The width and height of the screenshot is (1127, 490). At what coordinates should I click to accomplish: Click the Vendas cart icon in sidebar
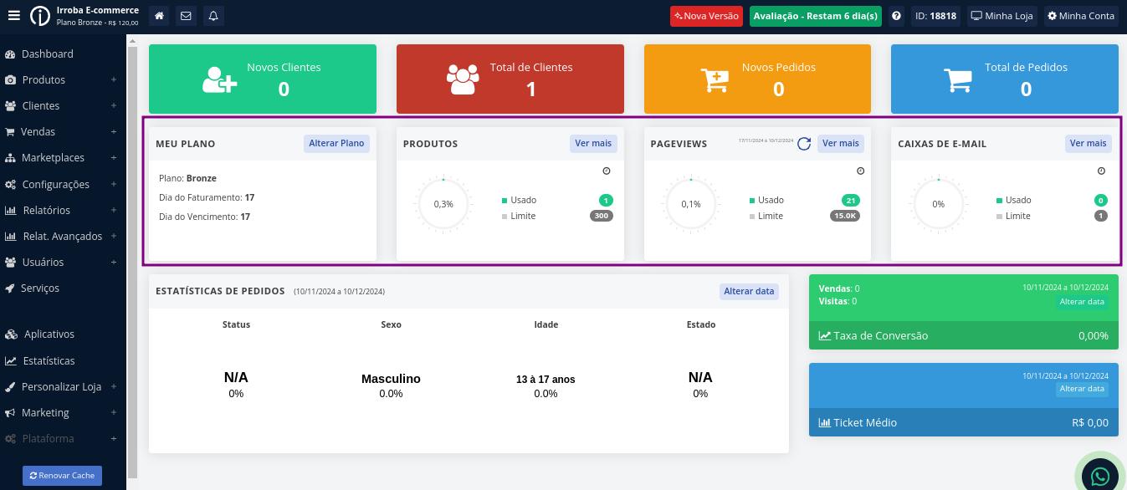click(11, 132)
